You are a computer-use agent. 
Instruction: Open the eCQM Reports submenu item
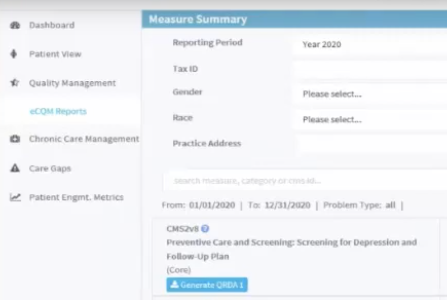tap(58, 111)
